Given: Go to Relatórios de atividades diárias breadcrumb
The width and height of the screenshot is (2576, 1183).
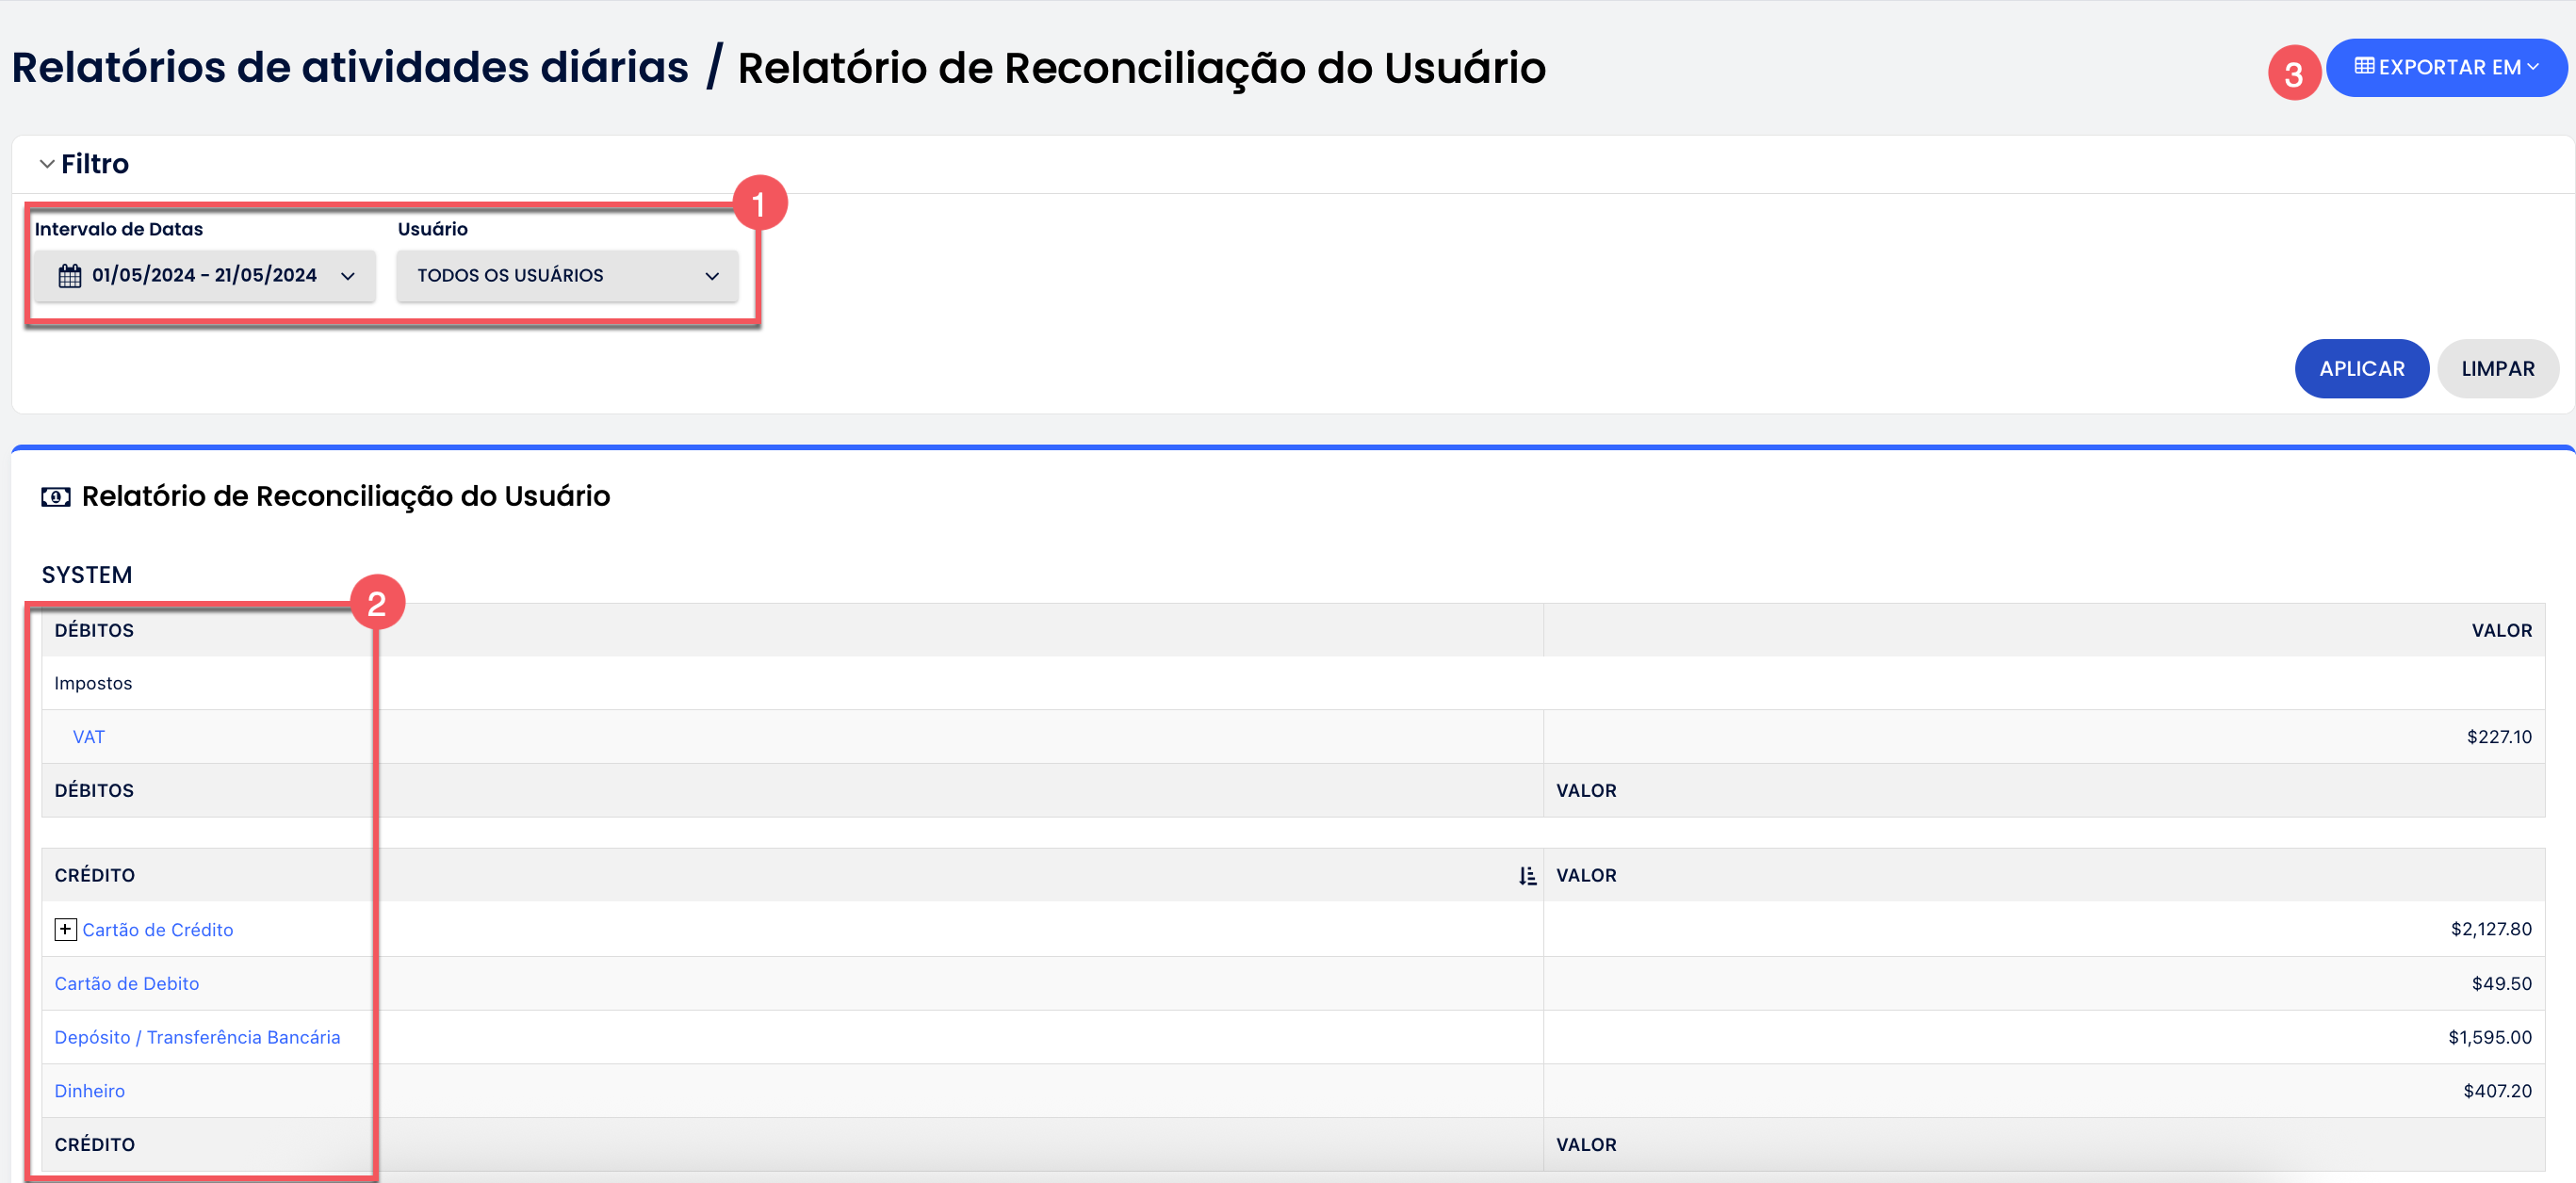Looking at the screenshot, I should 350,68.
